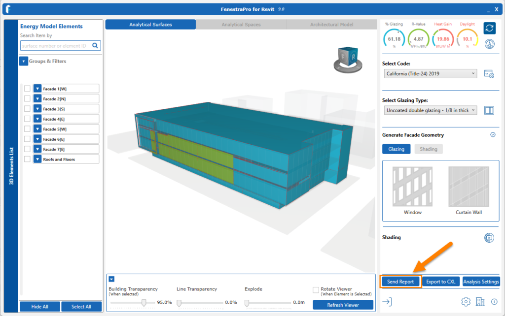Expand the Roofs and Floors group
Viewport: 505px width, 316px height.
point(37,159)
